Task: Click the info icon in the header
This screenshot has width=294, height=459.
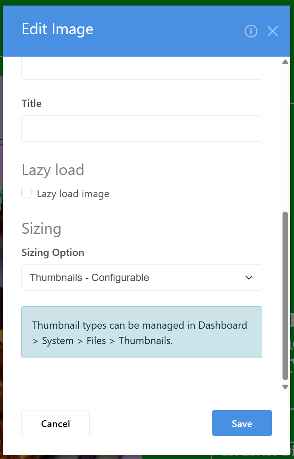Action: coord(251,31)
